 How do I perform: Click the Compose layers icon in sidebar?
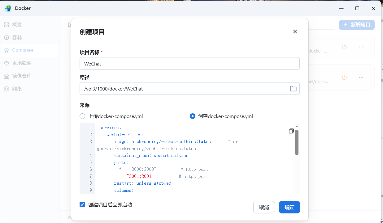point(7,50)
